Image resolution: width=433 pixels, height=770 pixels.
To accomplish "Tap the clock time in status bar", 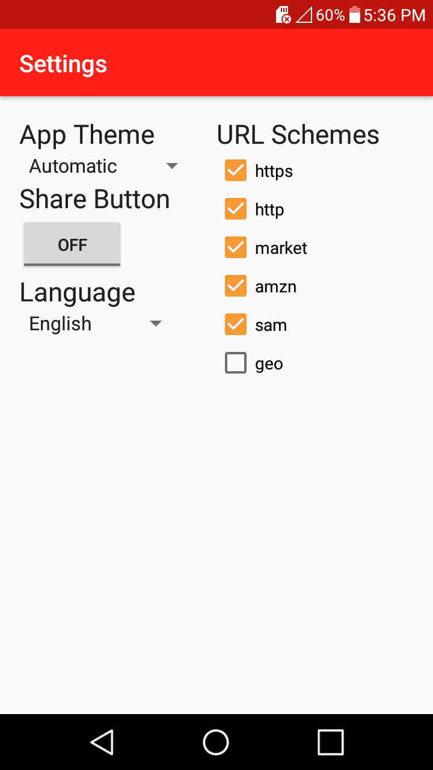I will tap(395, 15).
